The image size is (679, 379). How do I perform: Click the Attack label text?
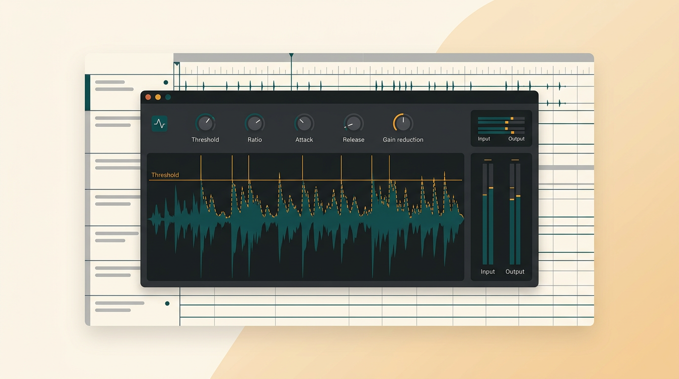pos(304,140)
